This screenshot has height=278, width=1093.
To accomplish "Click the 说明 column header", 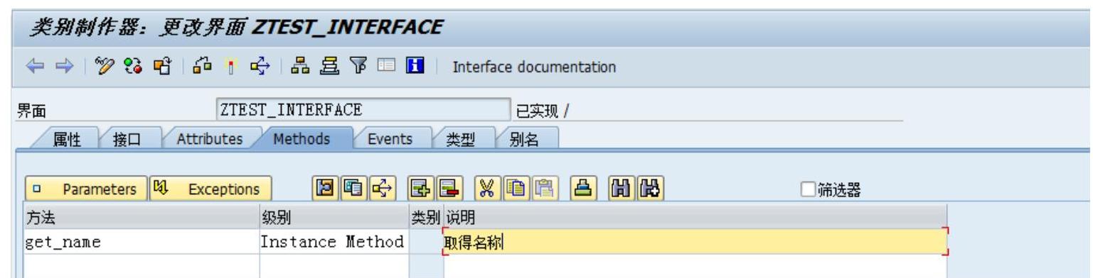I will (x=695, y=216).
